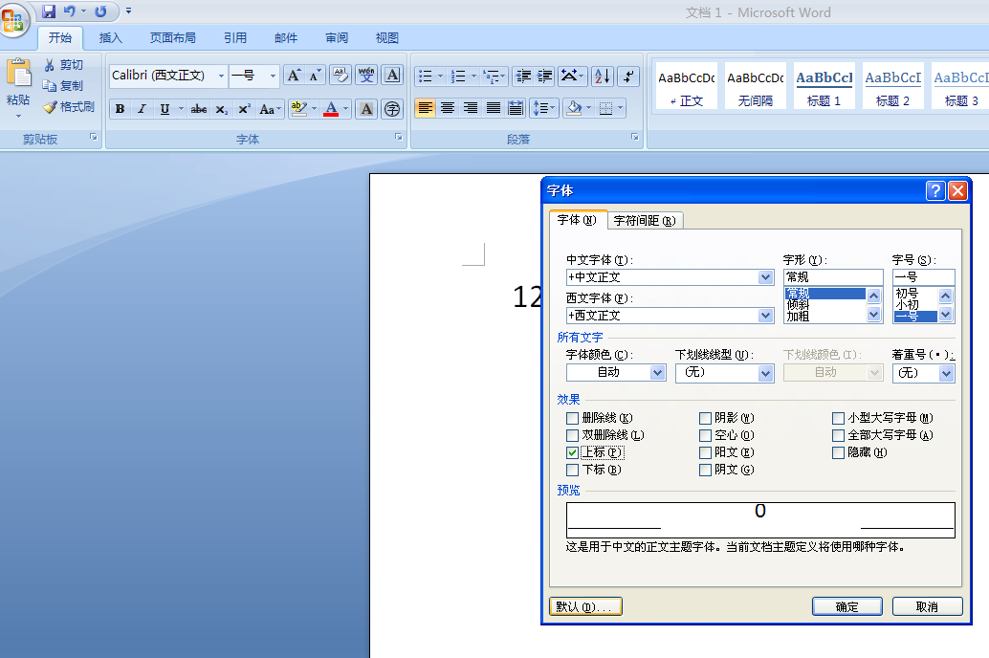This screenshot has width=989, height=658.
Task: Click the 确定 OK button
Action: 847,606
